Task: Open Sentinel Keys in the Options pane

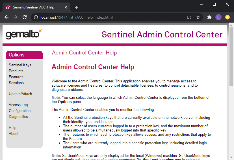Action: point(20,65)
